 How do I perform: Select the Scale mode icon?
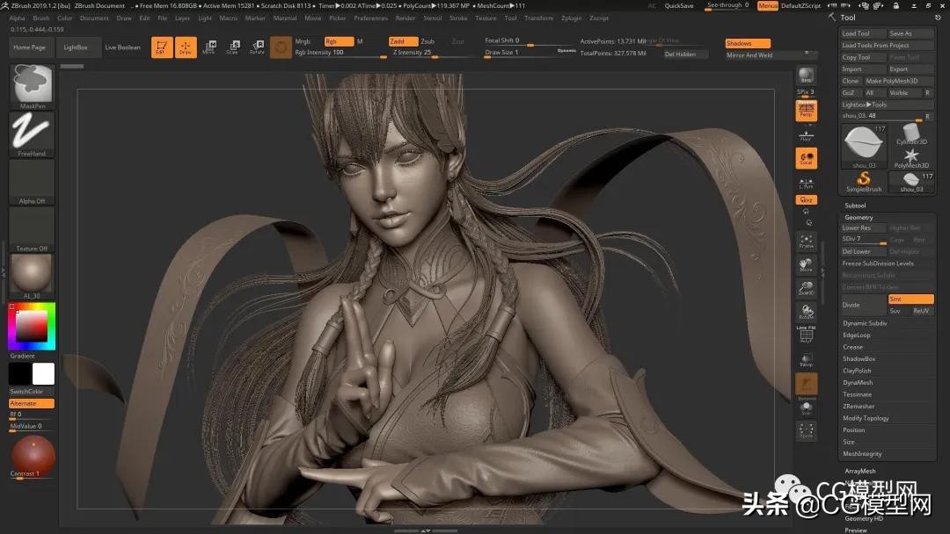pyautogui.click(x=232, y=47)
